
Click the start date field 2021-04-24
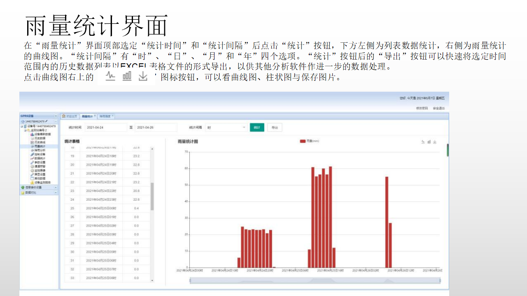106,127
